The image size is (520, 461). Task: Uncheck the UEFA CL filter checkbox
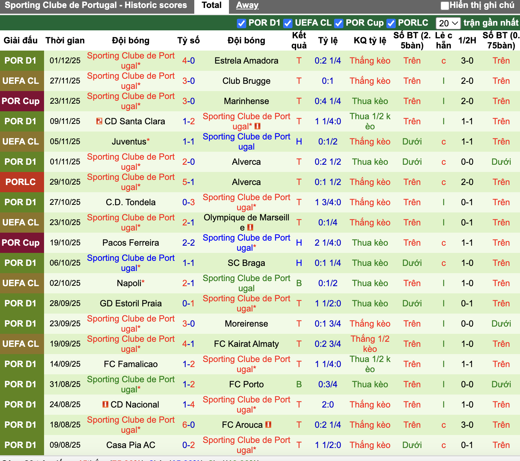pyautogui.click(x=287, y=23)
